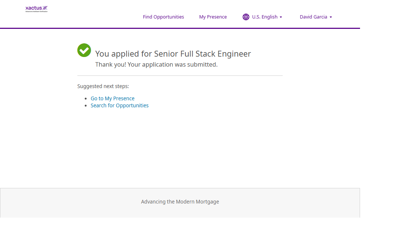Follow the Search for Opportunities link
The width and height of the screenshot is (400, 242).
120,105
